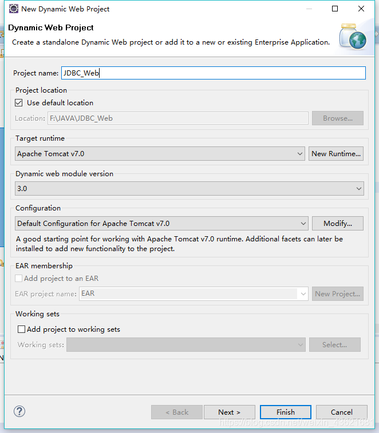Click the New Runtime... button
Viewport: 379px width, 433px height.
[336, 153]
